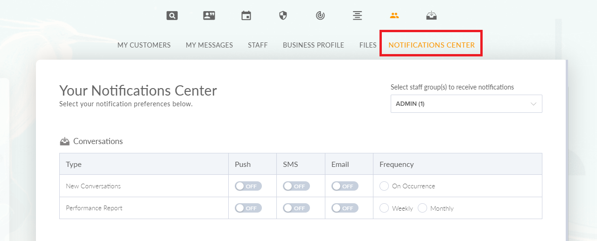This screenshot has width=597, height=241.
Task: Click the radar target icon in top bar
Action: [x=320, y=16]
